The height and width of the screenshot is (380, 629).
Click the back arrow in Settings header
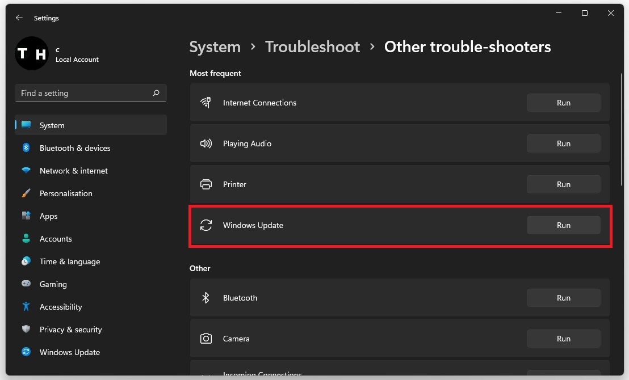[19, 18]
